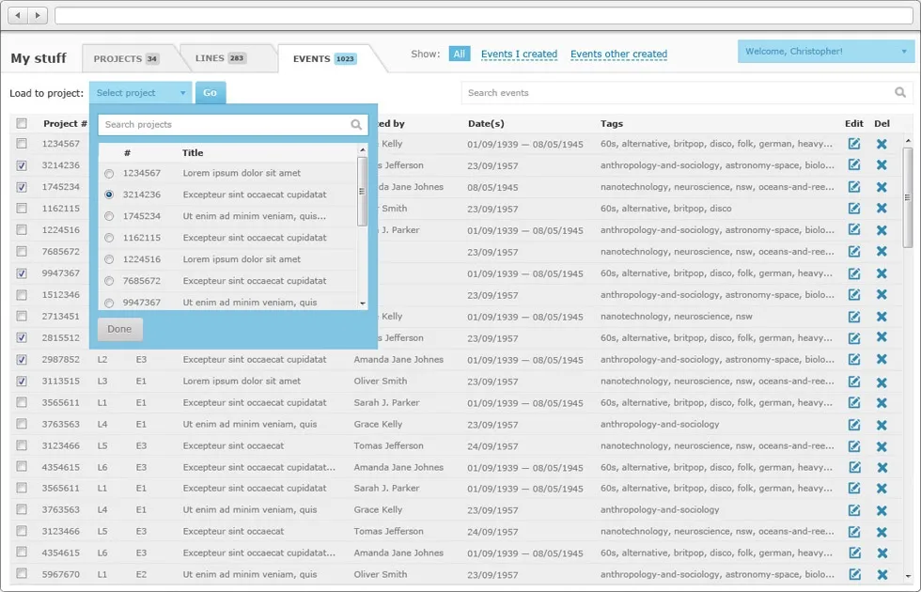Switch to the PROJECTS tab
Screen dimensions: 921x592
pos(126,58)
